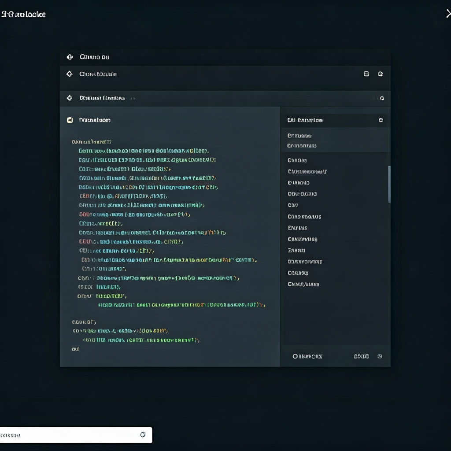Click the first of the two icons at right of second header row
Screen dimensions: 451x451
coord(366,74)
